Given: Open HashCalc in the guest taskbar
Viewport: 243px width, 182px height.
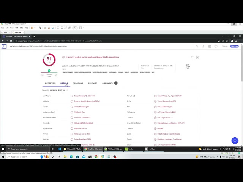Looking at the screenshot, I should 153,149.
